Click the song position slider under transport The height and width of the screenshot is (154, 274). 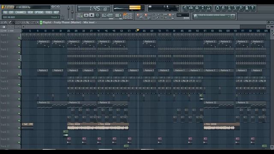pyautogui.click(x=89, y=18)
